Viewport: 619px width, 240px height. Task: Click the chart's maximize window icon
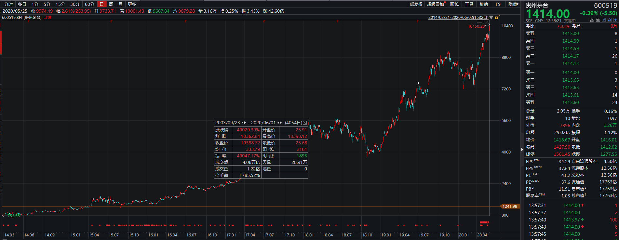point(479,23)
